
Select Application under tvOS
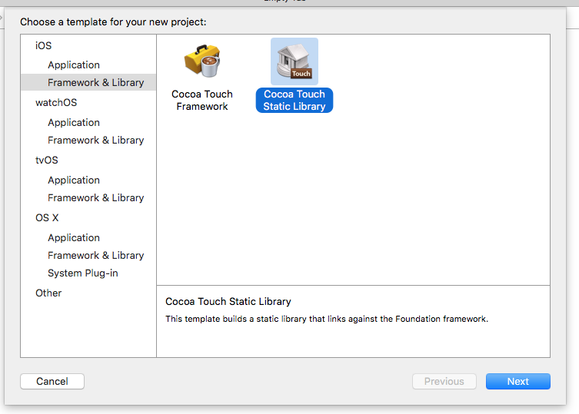coord(74,180)
